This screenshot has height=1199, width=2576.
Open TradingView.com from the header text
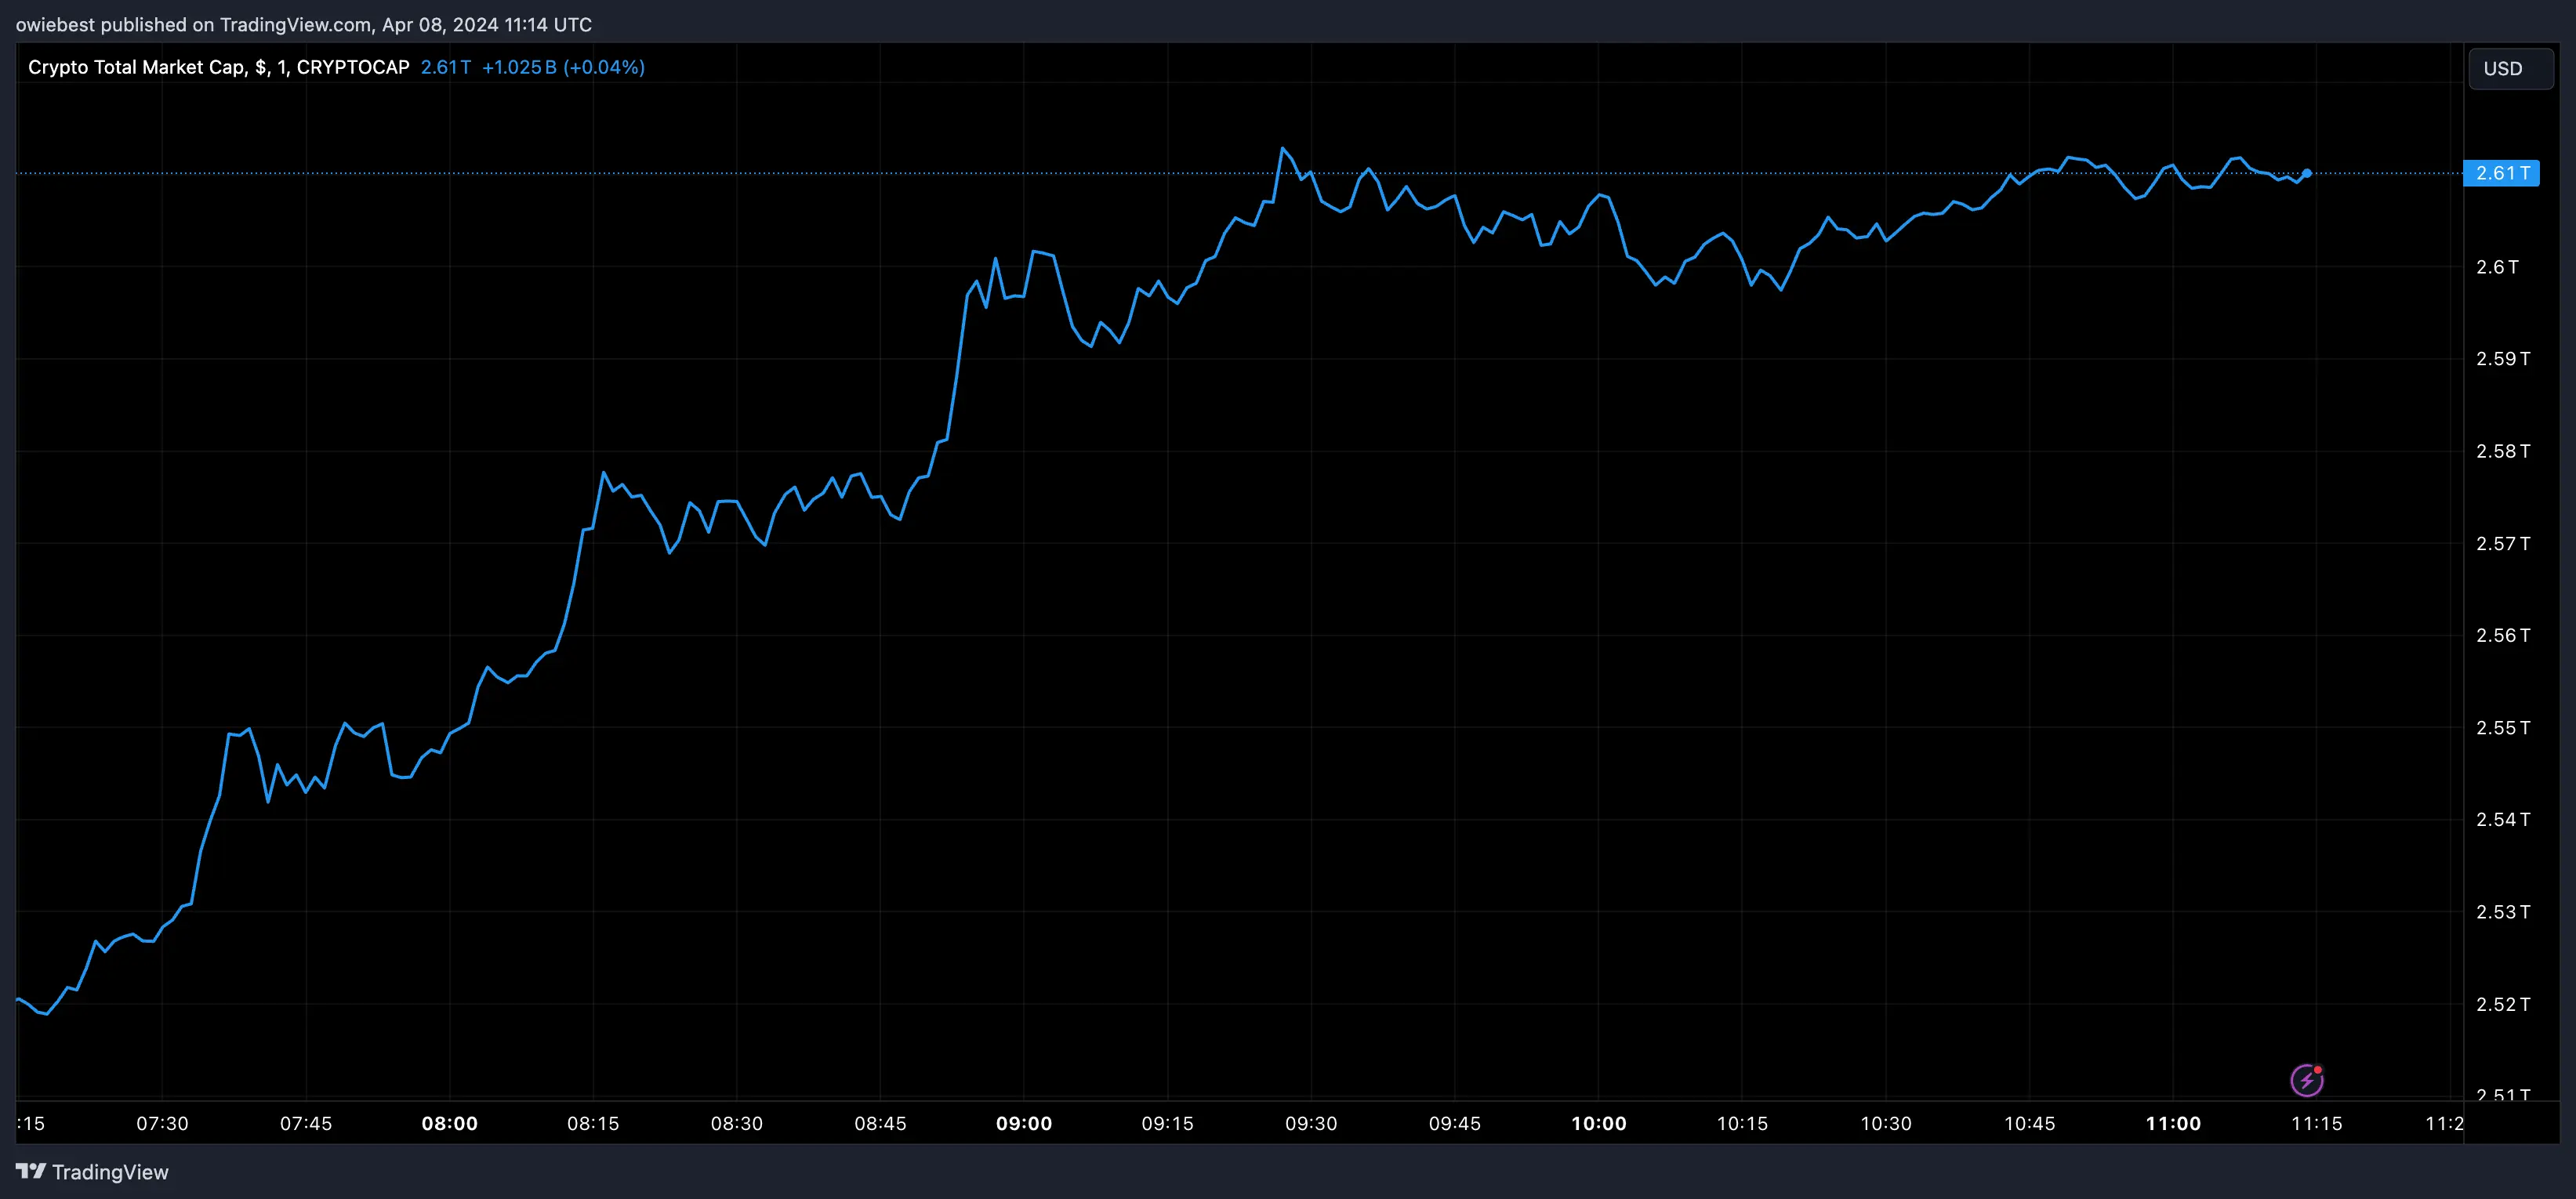[x=296, y=24]
